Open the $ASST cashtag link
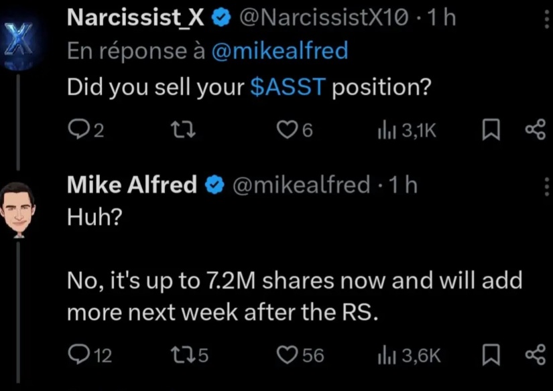 [288, 87]
